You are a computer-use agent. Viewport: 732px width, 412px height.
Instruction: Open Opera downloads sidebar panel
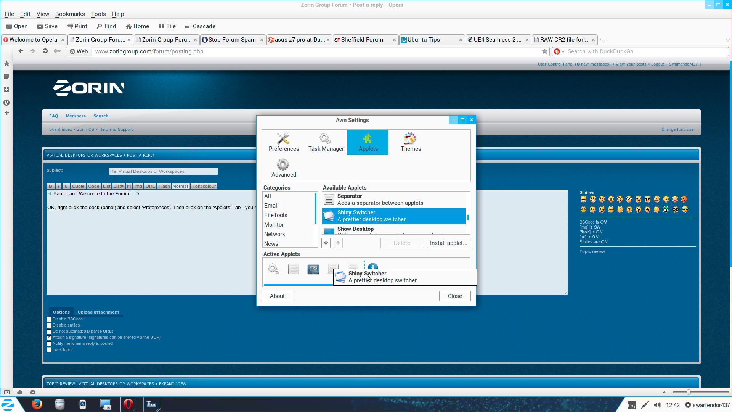pos(6,90)
